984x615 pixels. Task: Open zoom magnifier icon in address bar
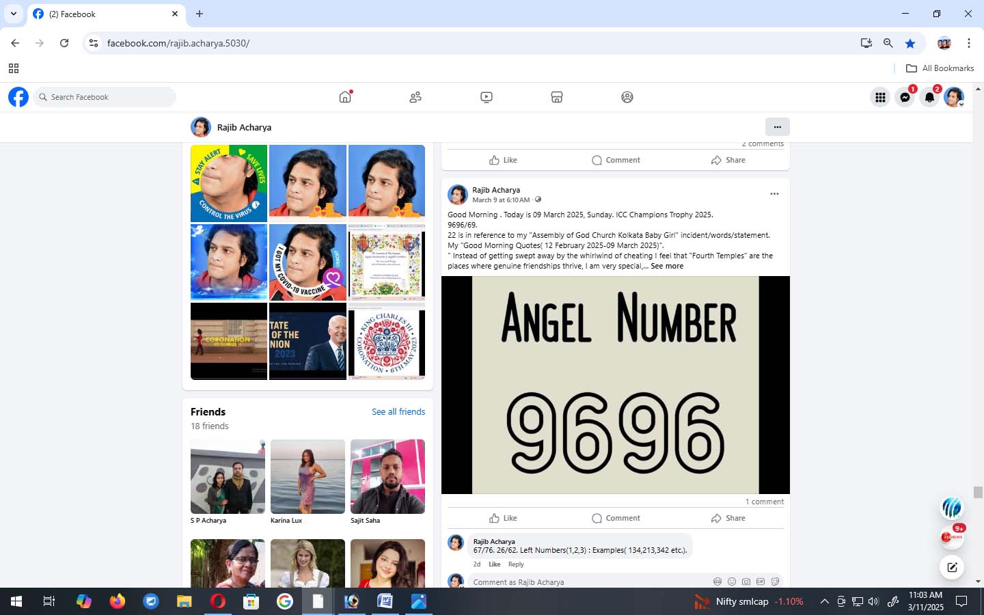pos(888,43)
